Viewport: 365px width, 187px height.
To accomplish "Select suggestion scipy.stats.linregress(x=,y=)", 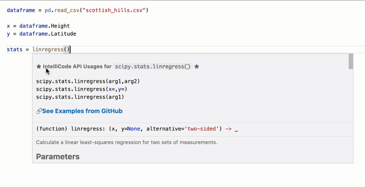I will tap(82, 89).
